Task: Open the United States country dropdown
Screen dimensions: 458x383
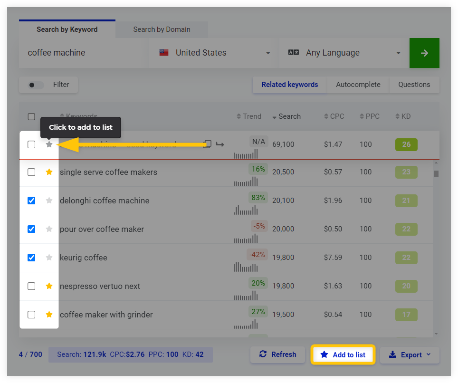Action: 215,53
